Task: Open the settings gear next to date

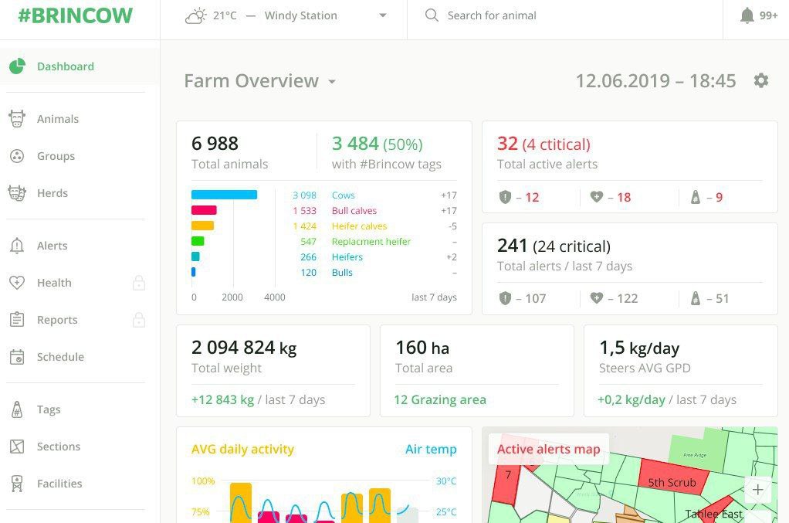Action: (x=761, y=80)
